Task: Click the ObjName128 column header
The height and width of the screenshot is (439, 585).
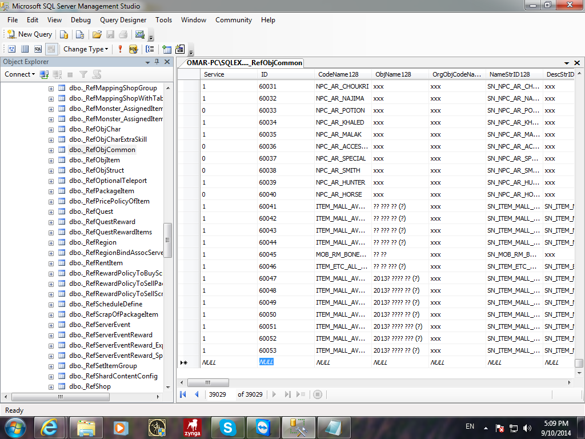Action: [x=399, y=74]
